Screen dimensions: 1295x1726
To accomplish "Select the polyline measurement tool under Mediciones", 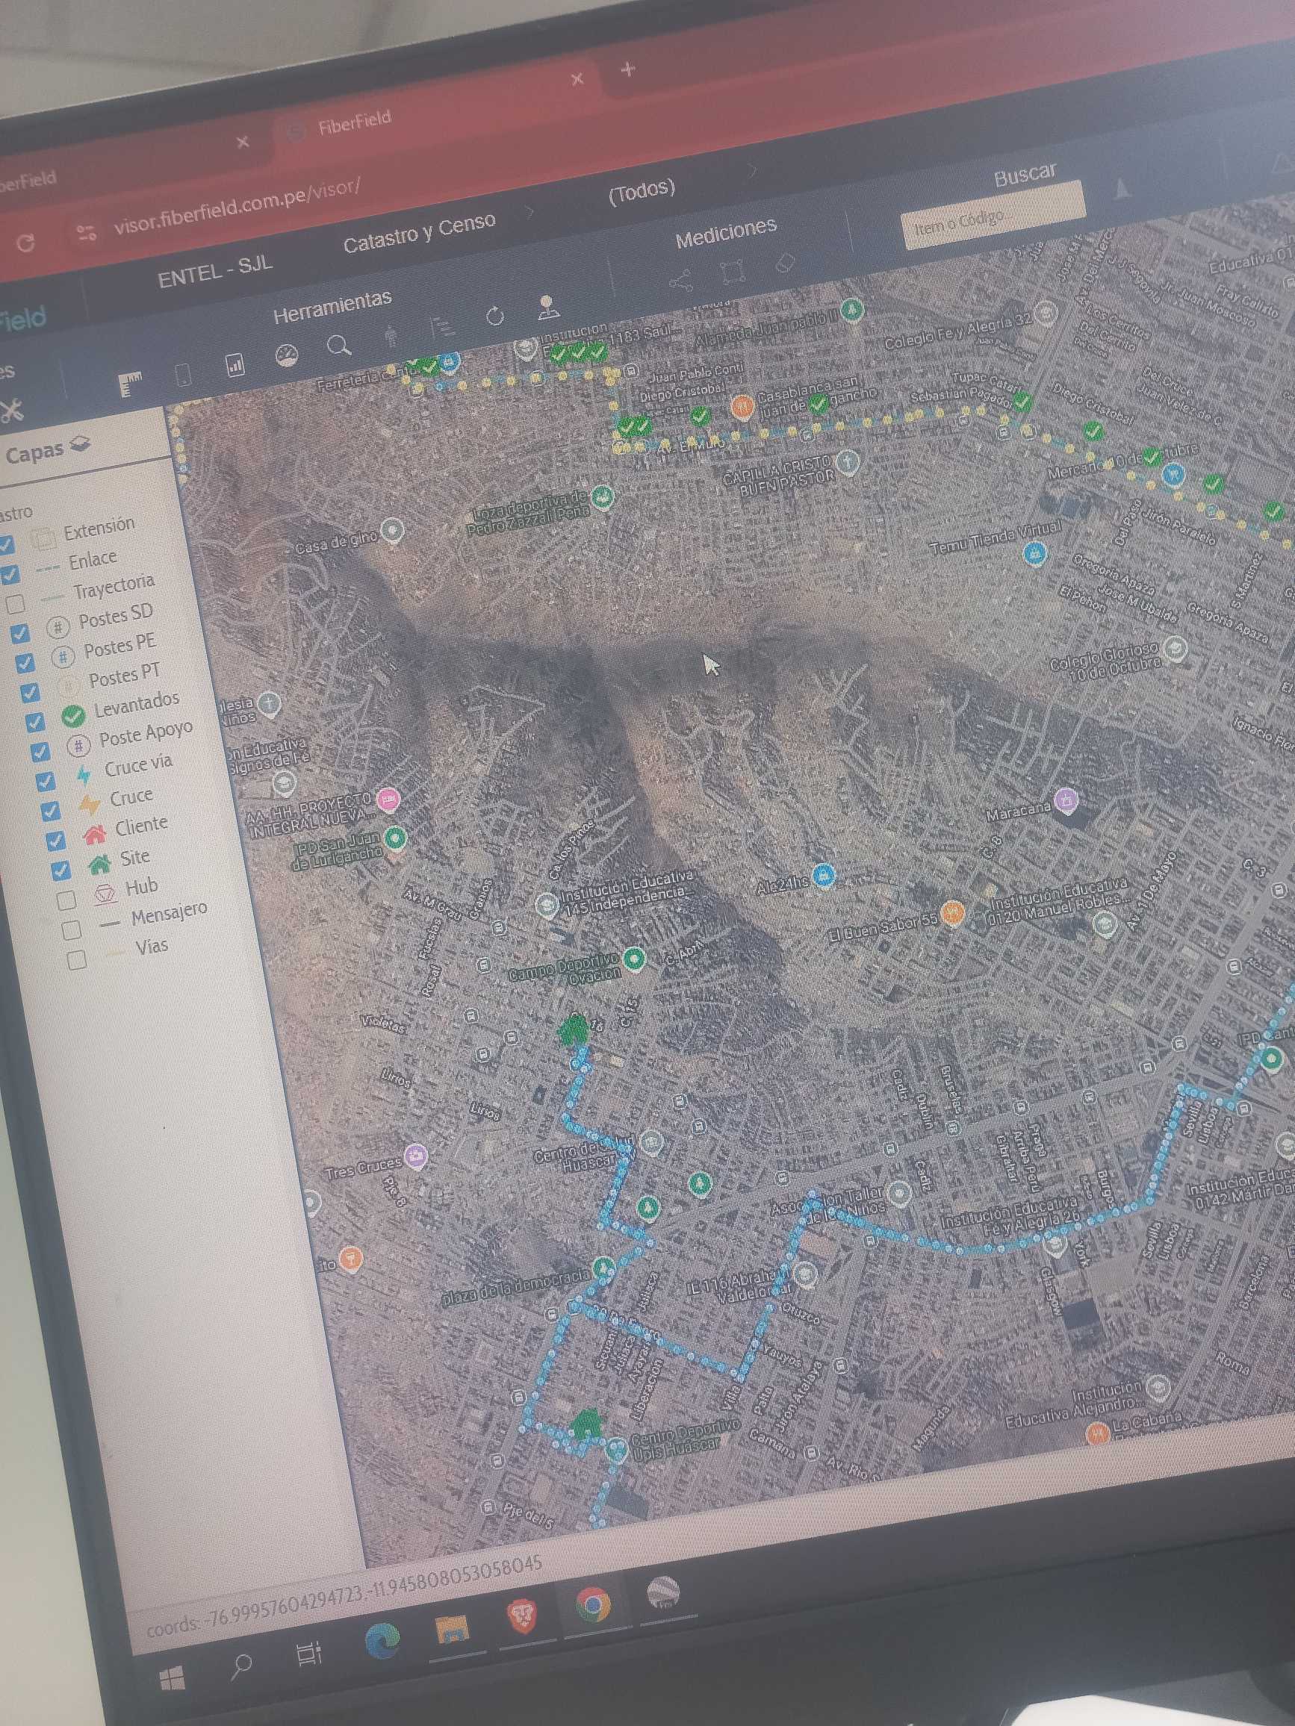I will click(680, 279).
